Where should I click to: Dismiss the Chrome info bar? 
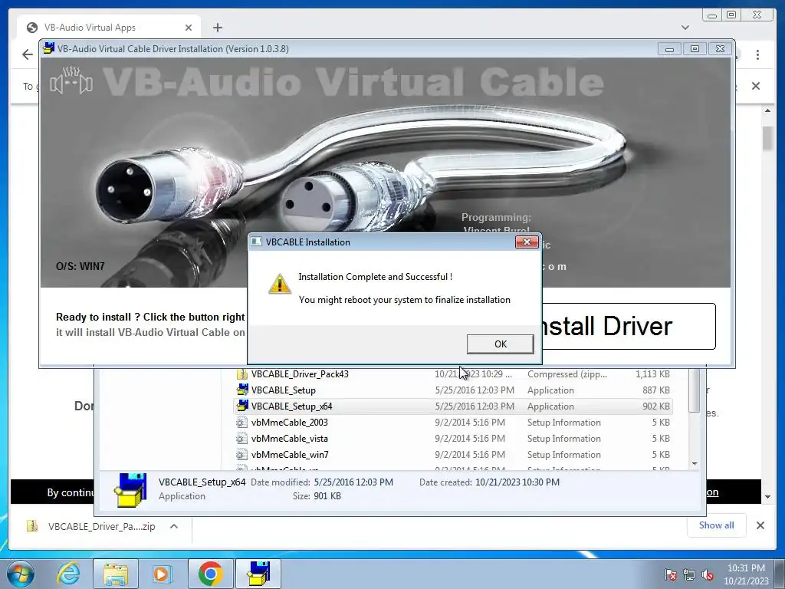755,86
